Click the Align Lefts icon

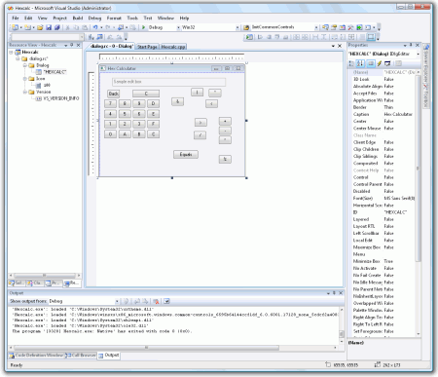(x=260, y=37)
